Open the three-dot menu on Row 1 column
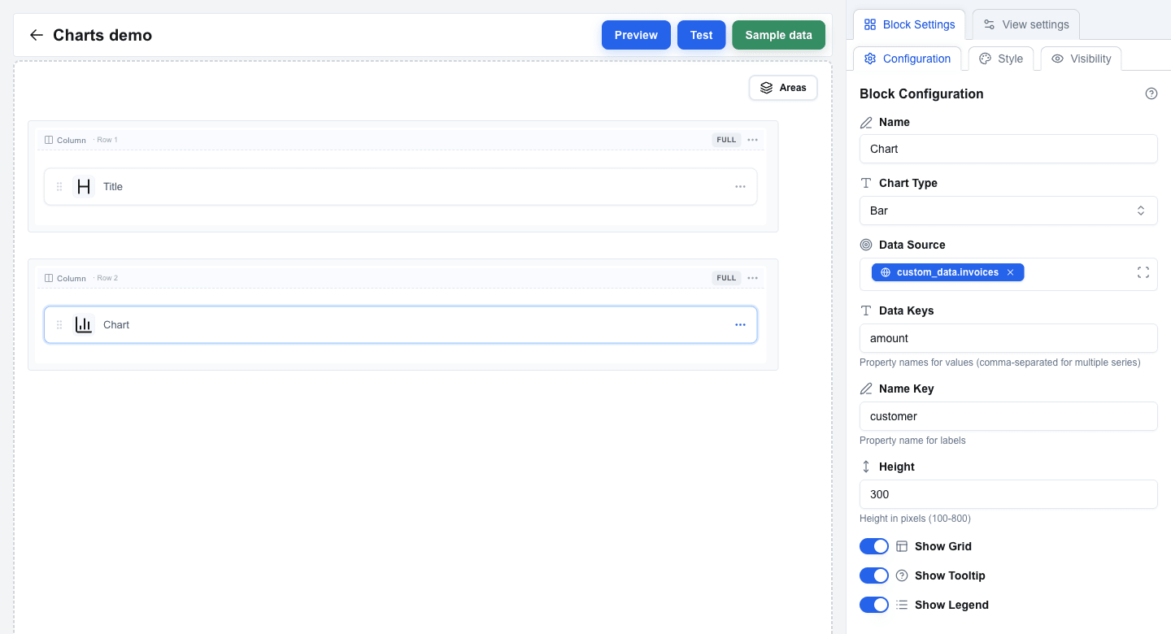 point(752,140)
